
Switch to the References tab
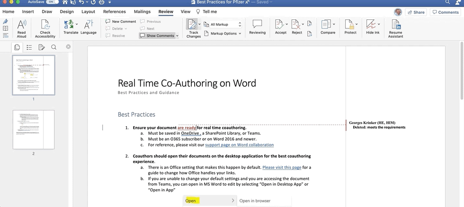pyautogui.click(x=114, y=11)
